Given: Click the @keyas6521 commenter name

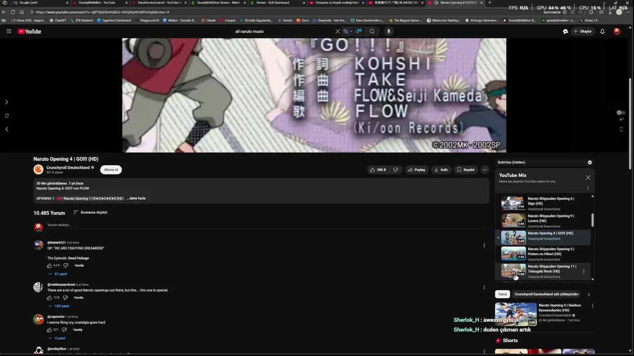Looking at the screenshot, I should click(x=56, y=243).
